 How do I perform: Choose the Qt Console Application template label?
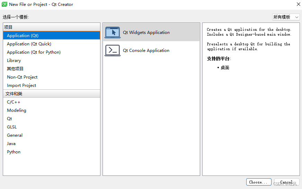tap(146, 51)
